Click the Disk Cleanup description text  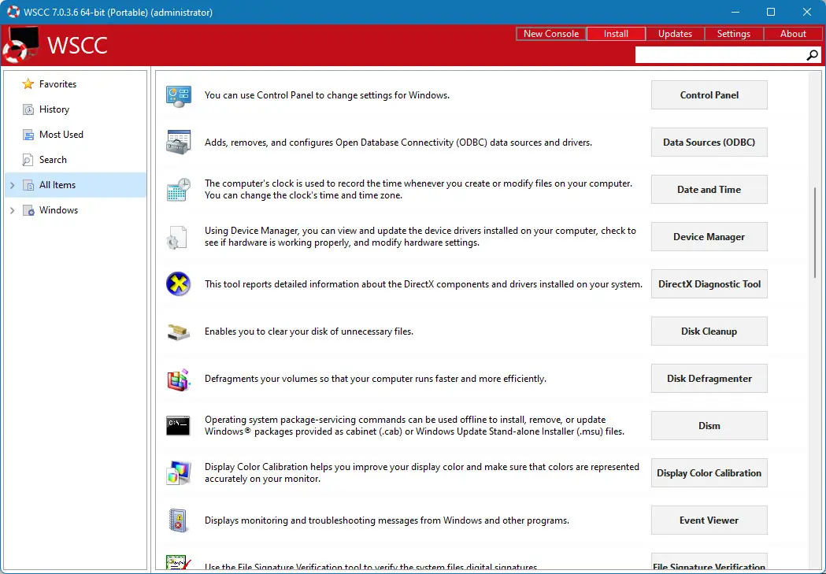309,331
